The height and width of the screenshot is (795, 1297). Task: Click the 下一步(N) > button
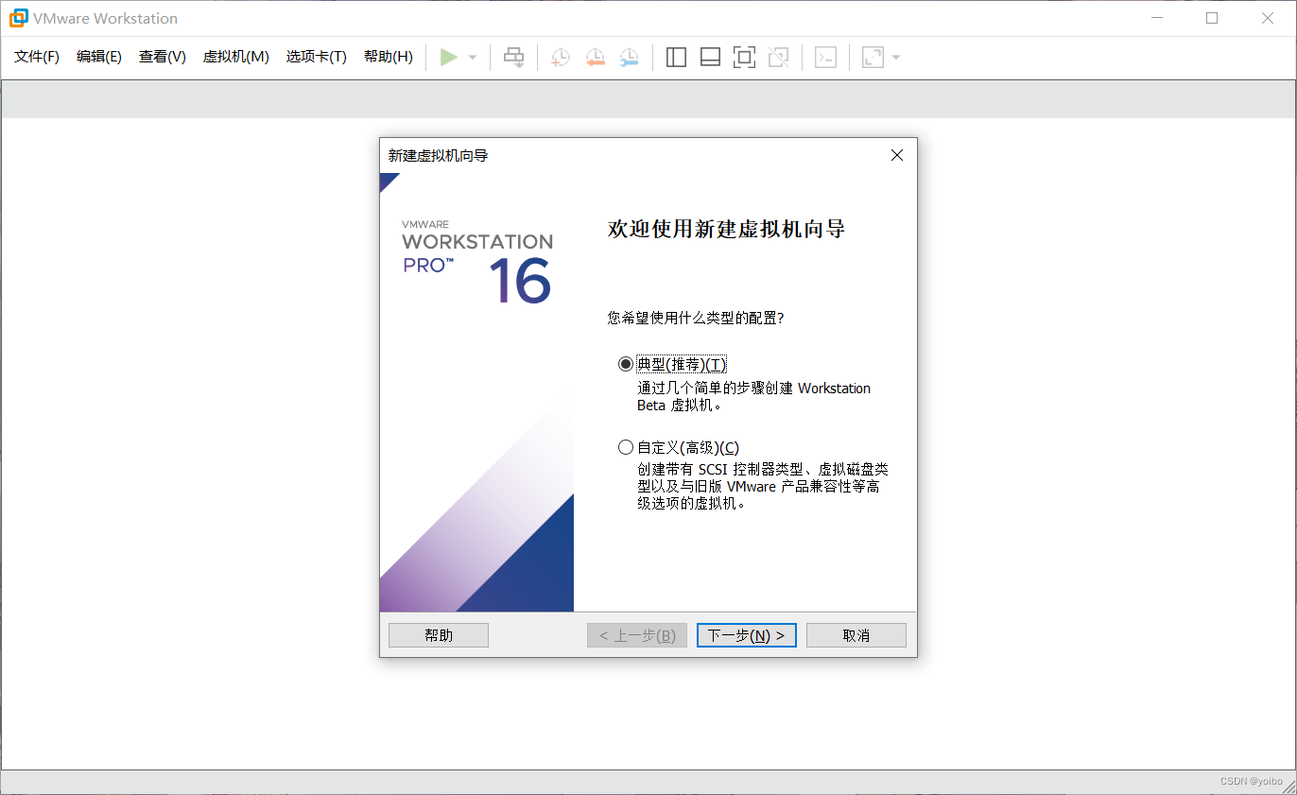[x=747, y=635]
